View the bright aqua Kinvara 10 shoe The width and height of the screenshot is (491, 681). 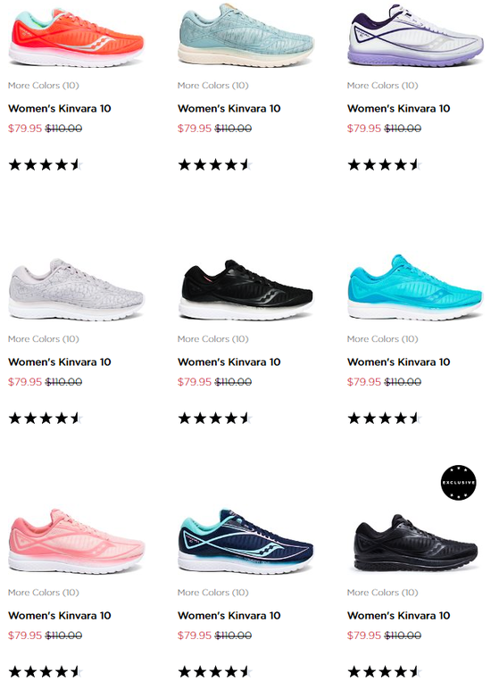(415, 287)
